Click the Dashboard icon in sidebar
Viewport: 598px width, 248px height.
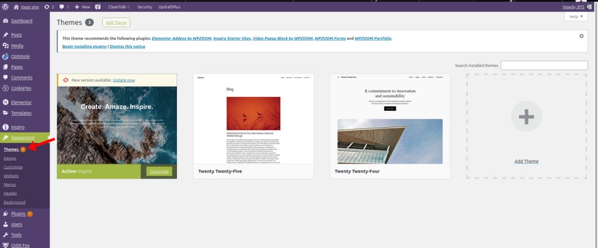[5, 21]
